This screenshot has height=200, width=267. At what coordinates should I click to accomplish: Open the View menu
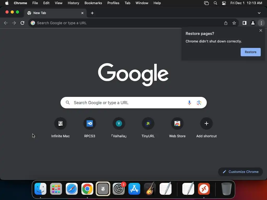click(x=58, y=3)
